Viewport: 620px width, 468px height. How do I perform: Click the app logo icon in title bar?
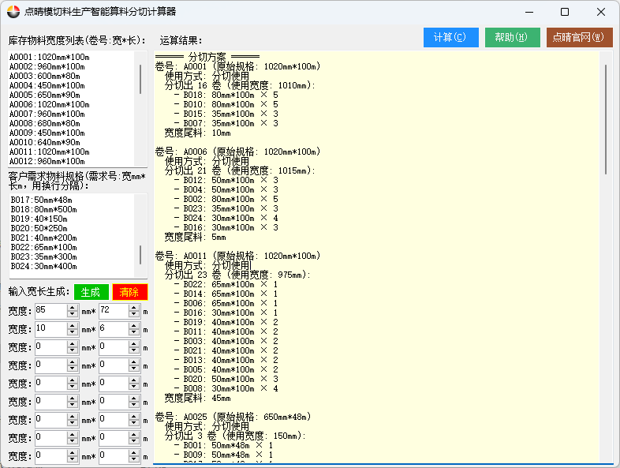click(13, 12)
